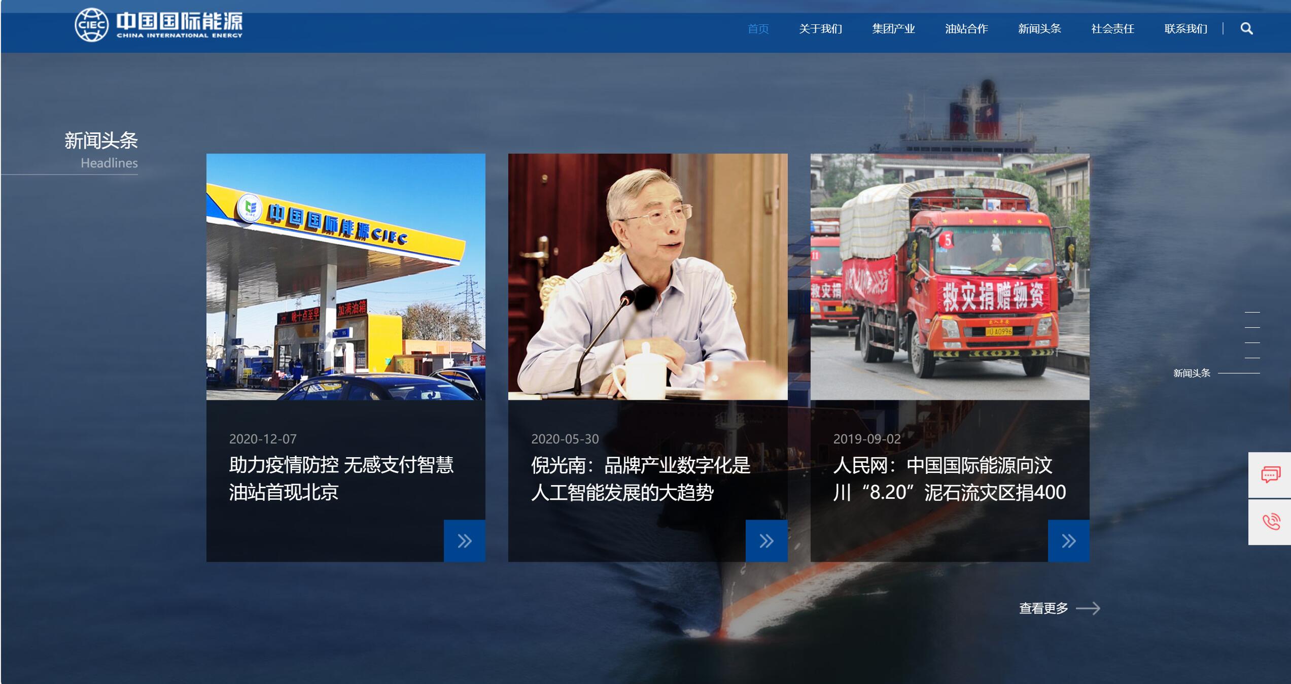Click 查看更多 link

pos(1060,608)
